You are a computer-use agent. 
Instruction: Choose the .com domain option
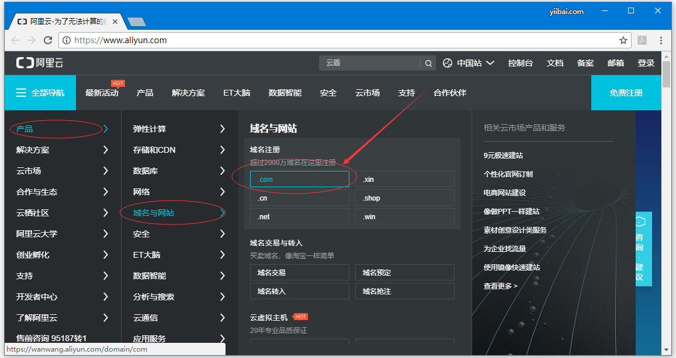(x=299, y=180)
